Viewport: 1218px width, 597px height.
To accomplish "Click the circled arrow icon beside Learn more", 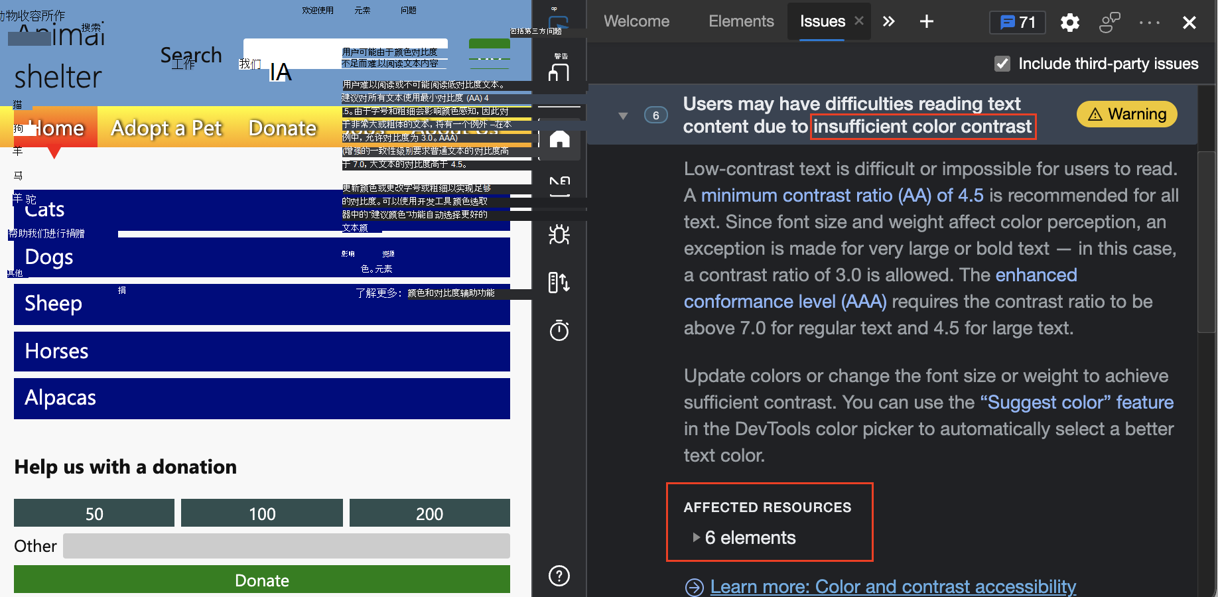I will coord(694,587).
